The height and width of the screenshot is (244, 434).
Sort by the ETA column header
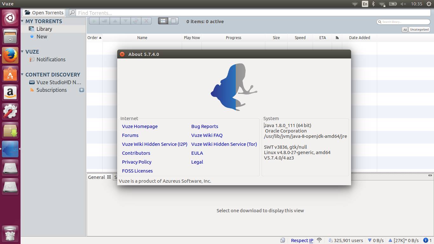coord(322,37)
